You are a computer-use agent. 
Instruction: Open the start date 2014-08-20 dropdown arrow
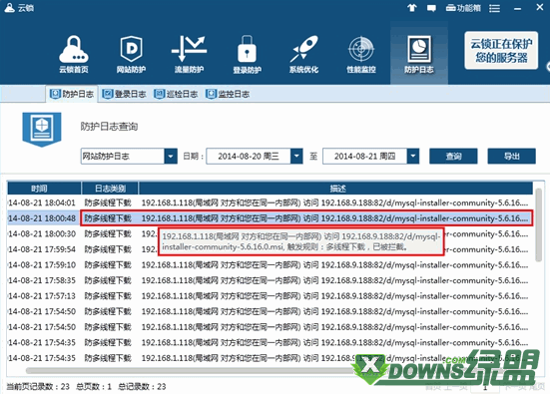click(x=296, y=156)
